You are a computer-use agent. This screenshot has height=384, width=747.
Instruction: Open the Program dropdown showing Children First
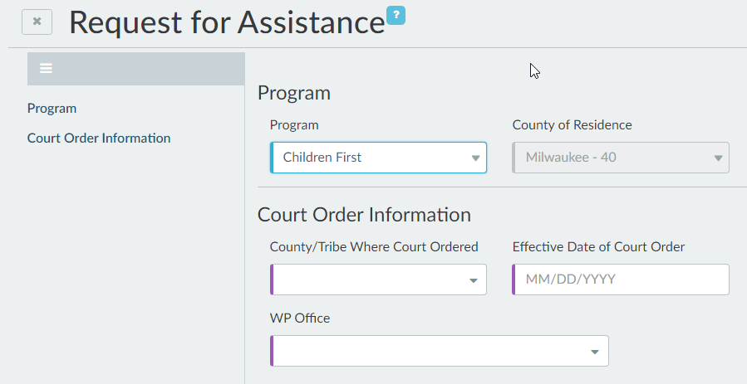pos(378,158)
